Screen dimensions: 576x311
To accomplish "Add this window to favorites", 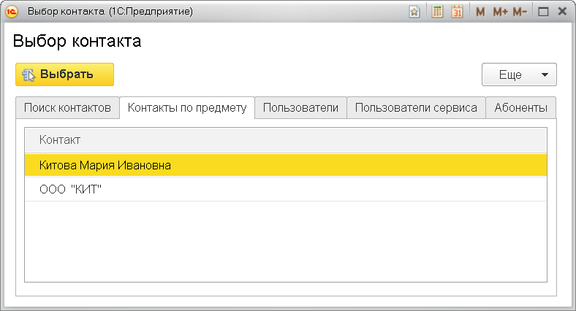I will point(414,12).
